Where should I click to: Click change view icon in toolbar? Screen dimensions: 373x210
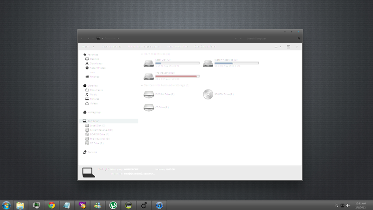(x=276, y=47)
